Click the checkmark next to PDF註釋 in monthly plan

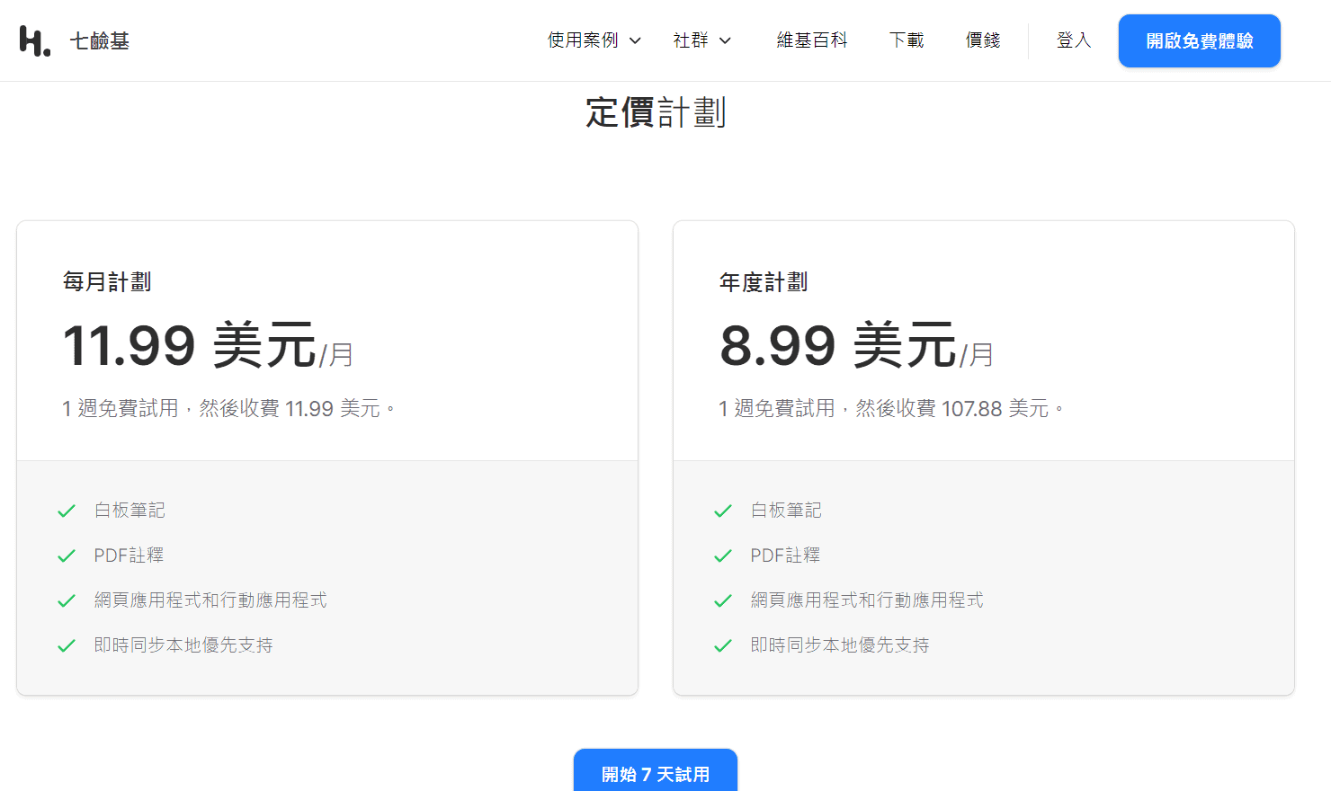point(67,555)
